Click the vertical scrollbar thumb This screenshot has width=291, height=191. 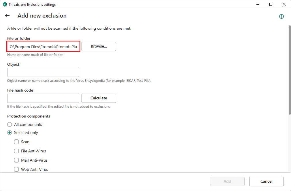coord(290,70)
